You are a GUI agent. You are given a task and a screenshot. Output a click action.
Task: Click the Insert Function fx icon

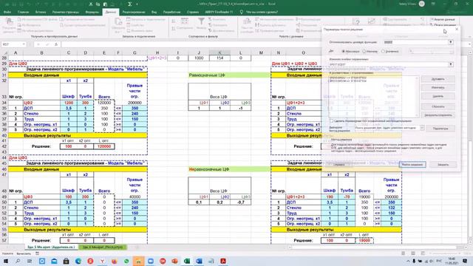[x=56, y=44]
